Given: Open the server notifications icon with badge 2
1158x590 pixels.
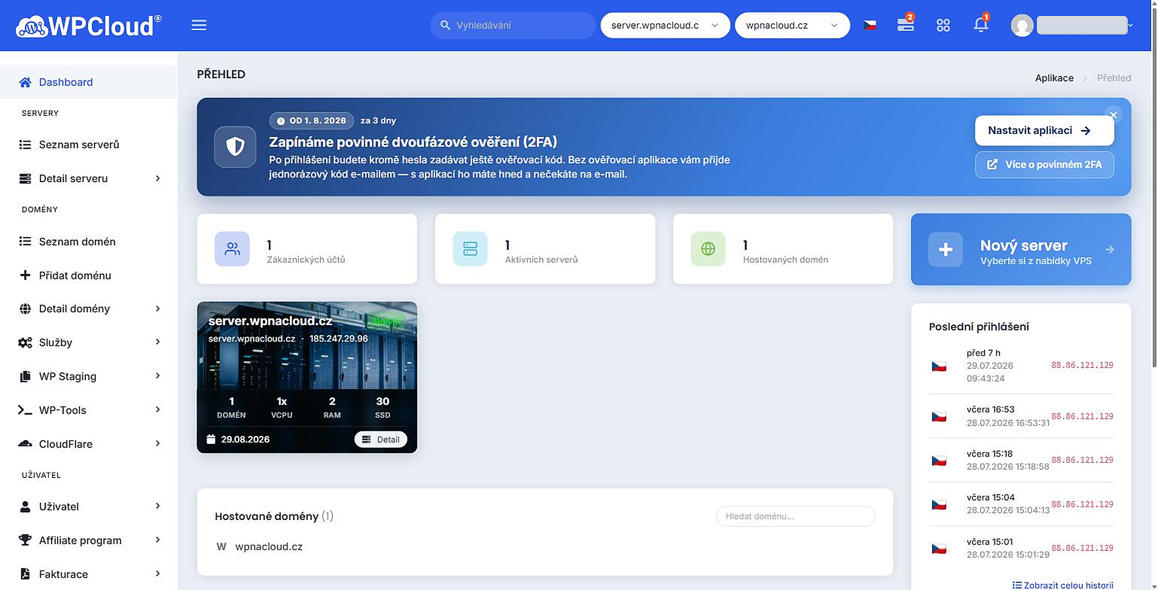Looking at the screenshot, I should pos(906,24).
